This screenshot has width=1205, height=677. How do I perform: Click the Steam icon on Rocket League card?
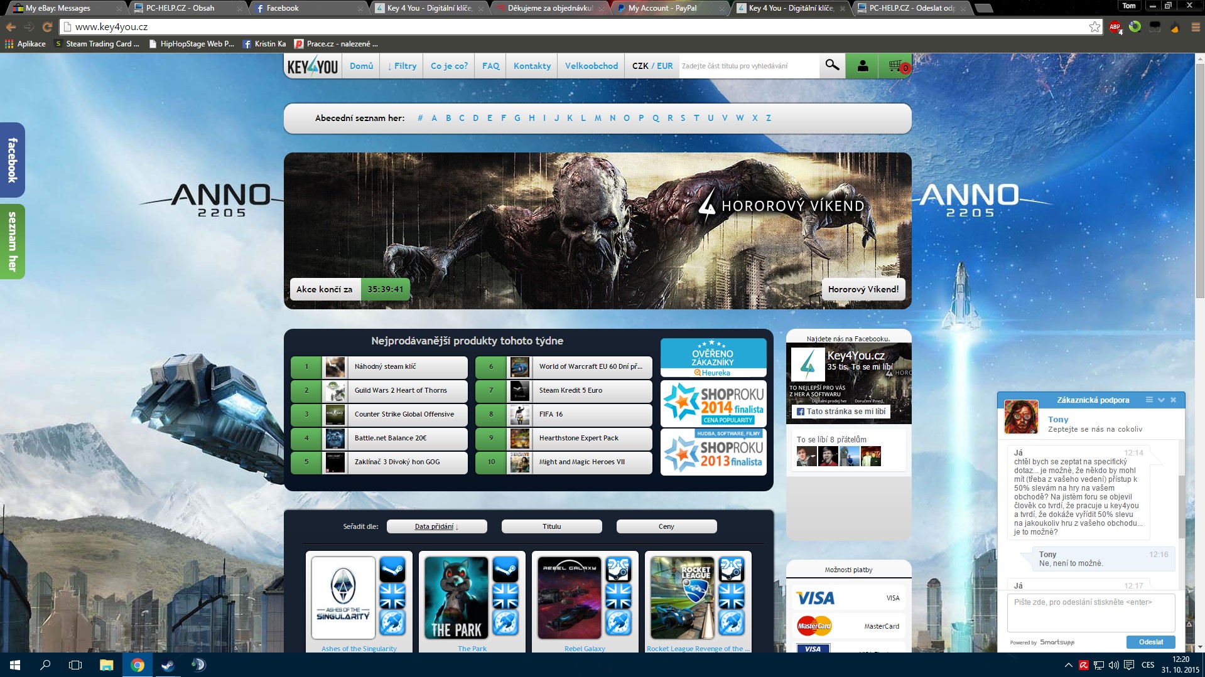point(732,570)
